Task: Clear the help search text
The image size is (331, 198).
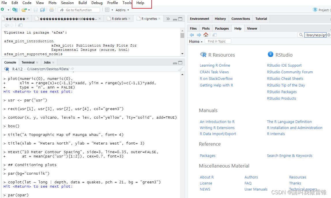Action: click(x=329, y=35)
